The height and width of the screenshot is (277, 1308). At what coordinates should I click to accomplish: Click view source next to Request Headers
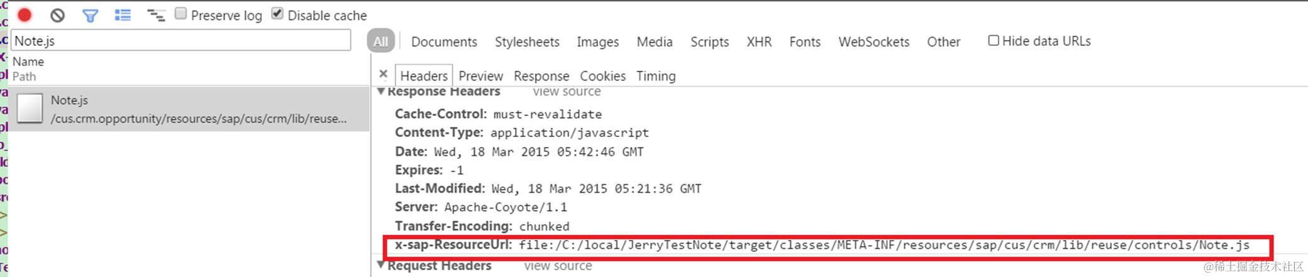point(558,266)
